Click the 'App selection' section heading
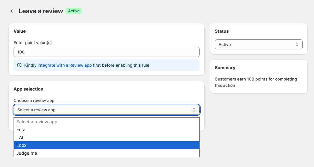The width and height of the screenshot is (314, 167). (28, 89)
